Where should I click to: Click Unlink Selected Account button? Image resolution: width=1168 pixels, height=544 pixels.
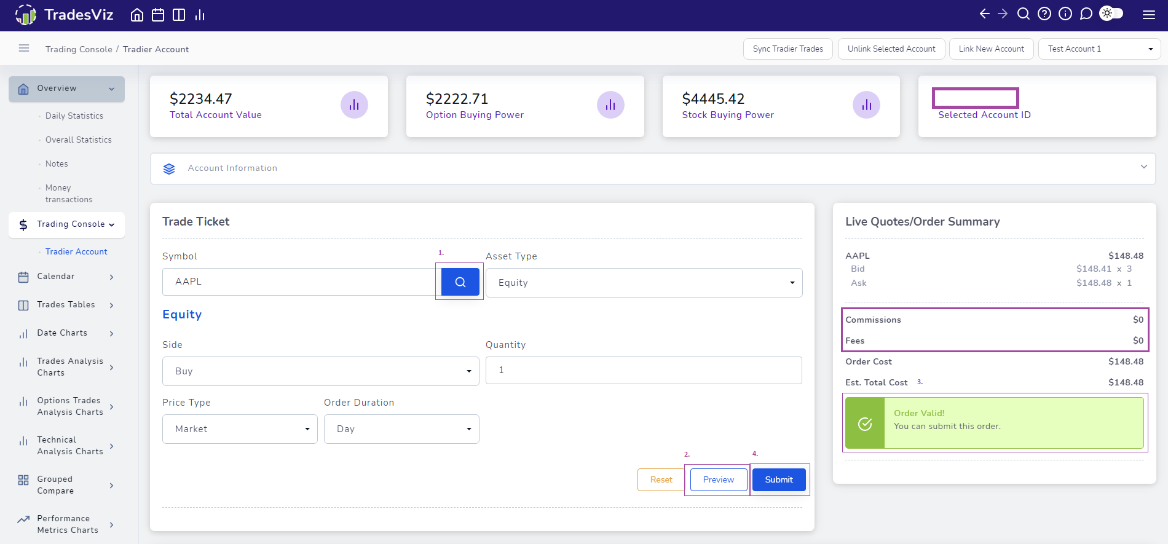891,49
